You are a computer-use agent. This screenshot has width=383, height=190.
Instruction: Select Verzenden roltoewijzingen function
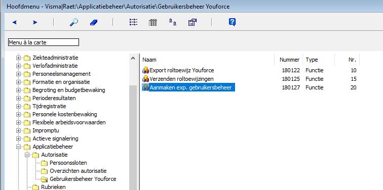(x=181, y=79)
